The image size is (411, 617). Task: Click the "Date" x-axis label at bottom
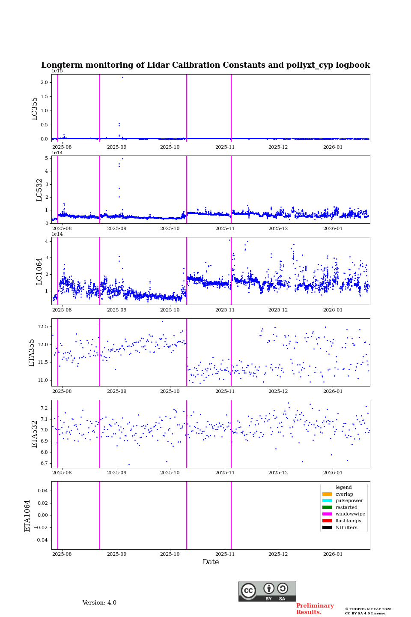pyautogui.click(x=211, y=562)
